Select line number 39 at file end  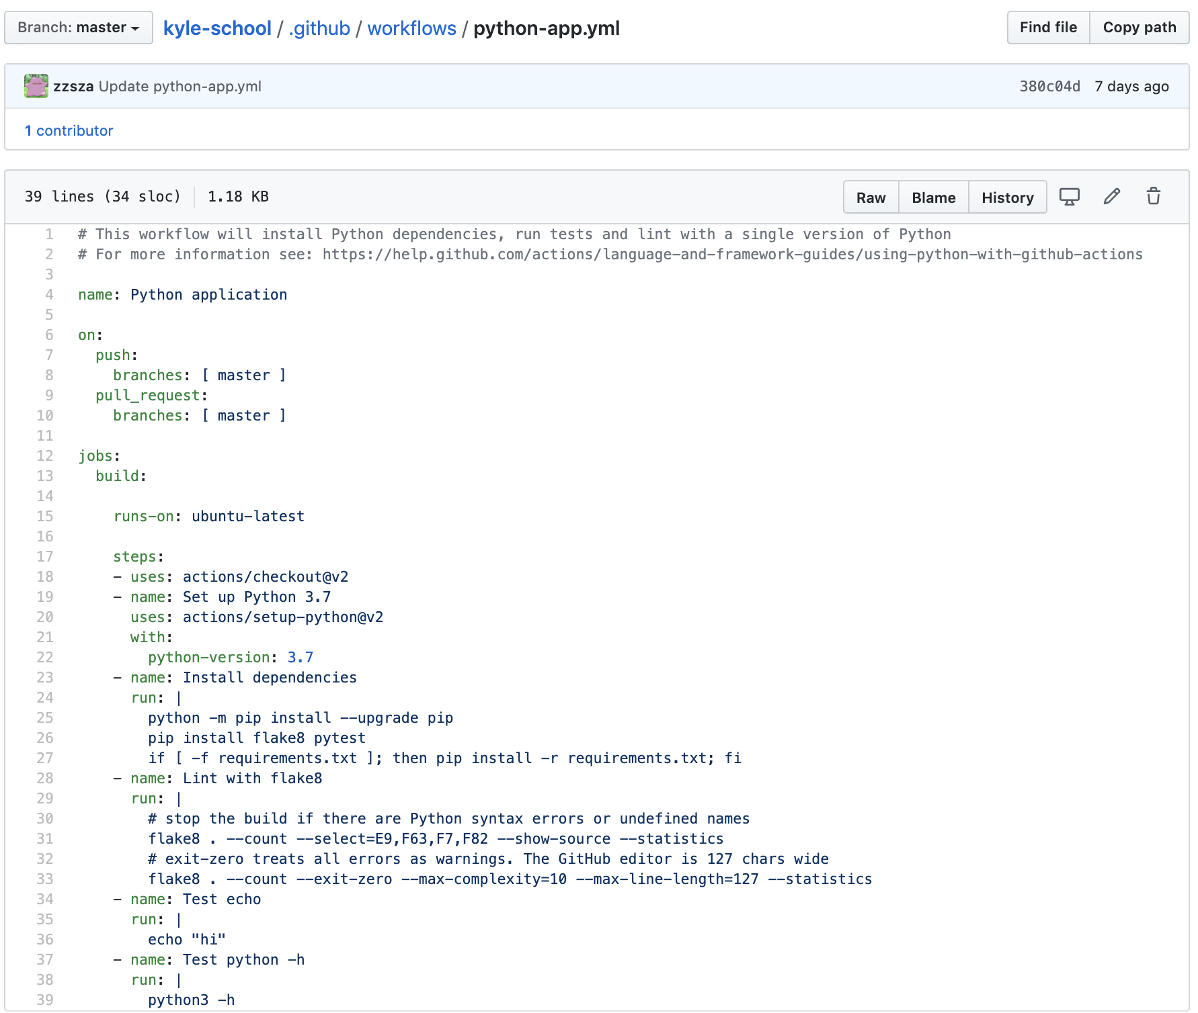point(45,1000)
